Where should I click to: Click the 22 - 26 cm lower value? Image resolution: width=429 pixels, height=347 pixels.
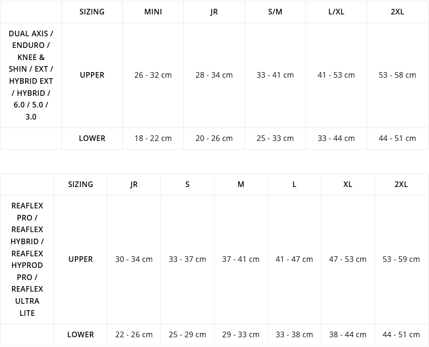click(134, 335)
